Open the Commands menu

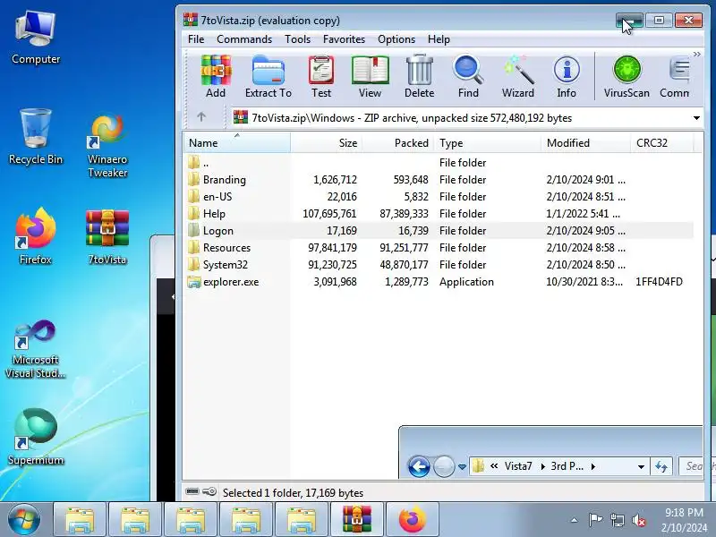pyautogui.click(x=244, y=39)
